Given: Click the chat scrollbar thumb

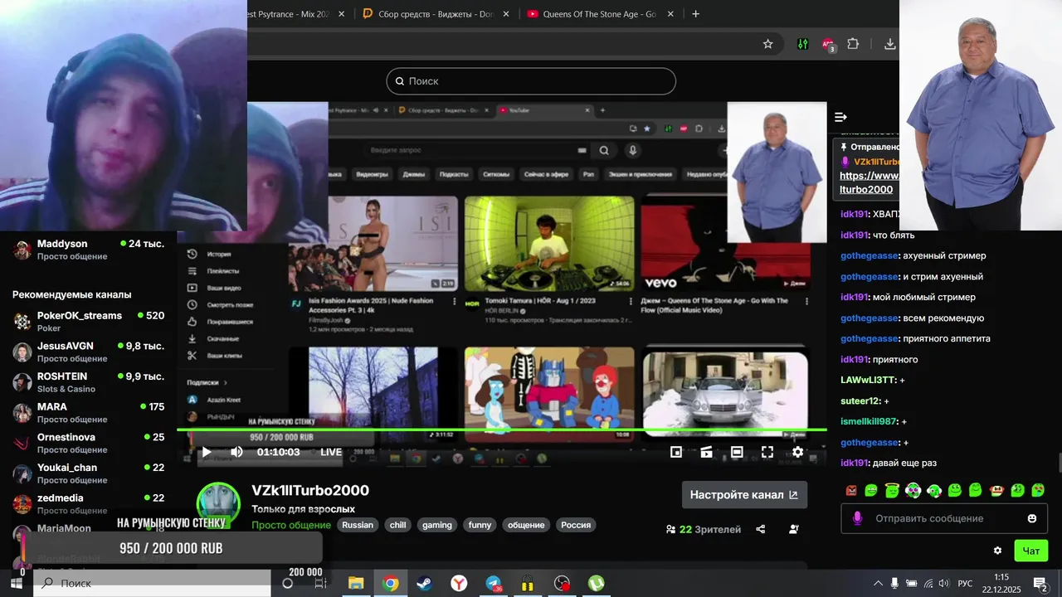Looking at the screenshot, I should click(x=1059, y=464).
